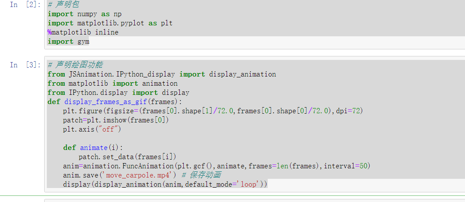
Task: Click the 'patch.set_data(frames[i])' line
Action: click(128, 157)
